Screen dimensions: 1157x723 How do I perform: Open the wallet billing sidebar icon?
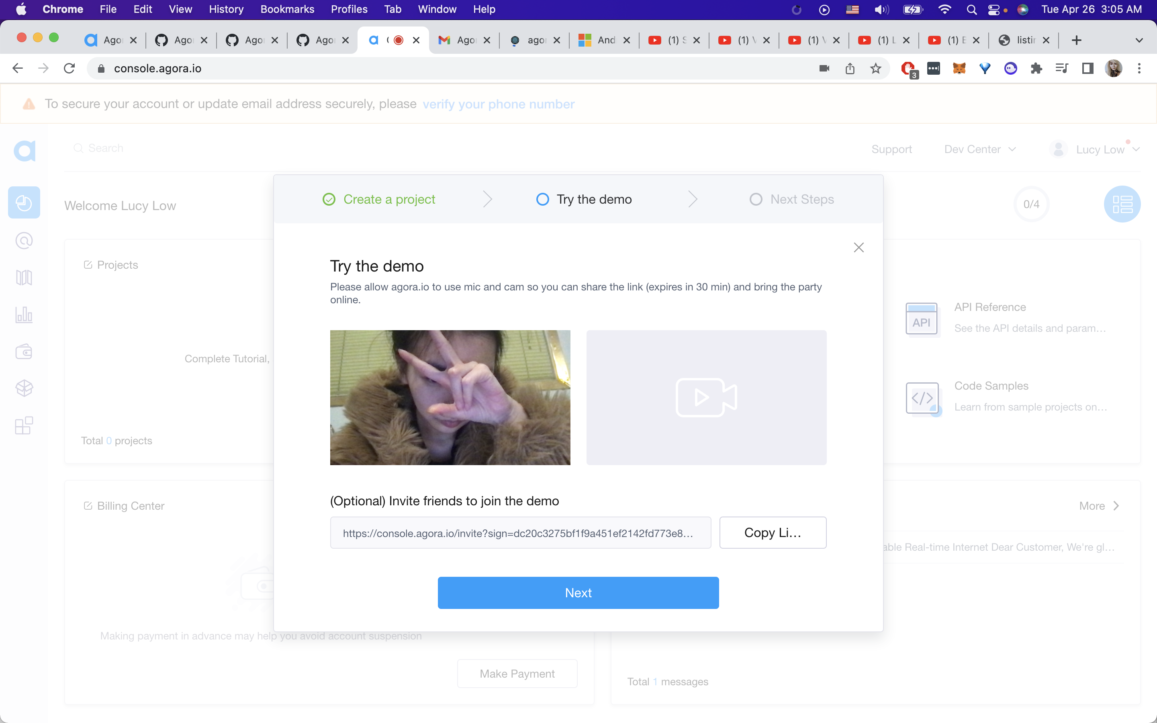(x=24, y=351)
